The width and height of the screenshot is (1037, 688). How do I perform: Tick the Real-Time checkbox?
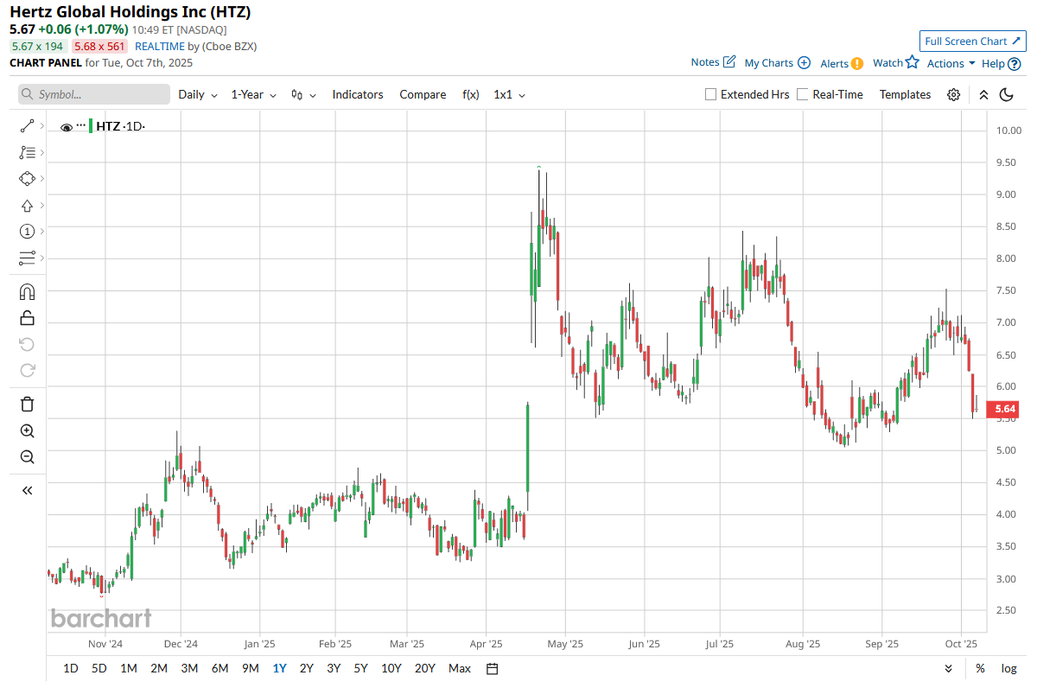coord(803,95)
